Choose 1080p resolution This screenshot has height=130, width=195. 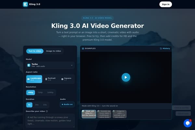pos(50,92)
